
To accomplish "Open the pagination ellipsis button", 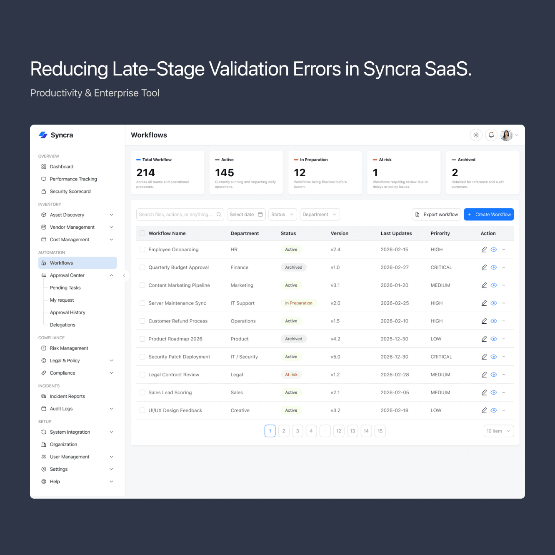I will [x=325, y=431].
